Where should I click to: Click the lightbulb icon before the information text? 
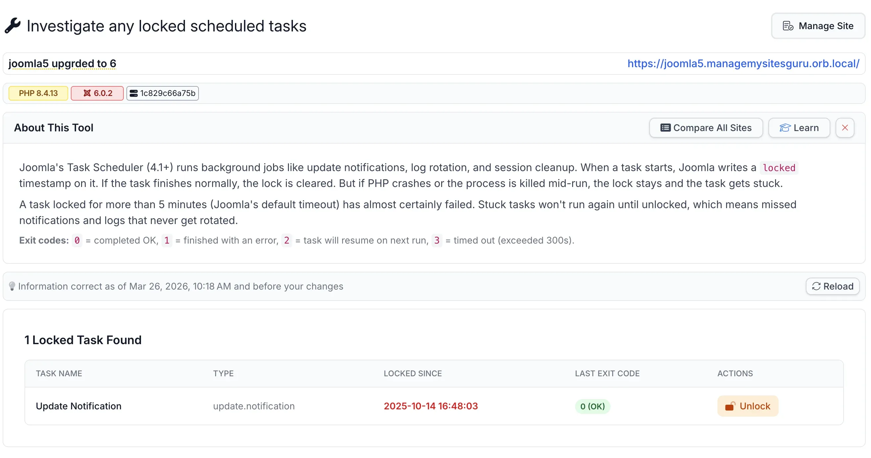[x=13, y=286]
